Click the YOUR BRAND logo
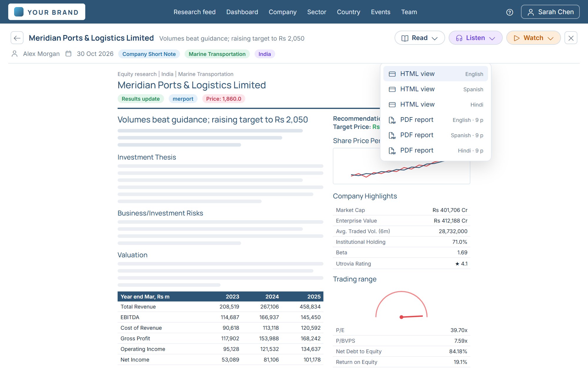 [x=47, y=12]
